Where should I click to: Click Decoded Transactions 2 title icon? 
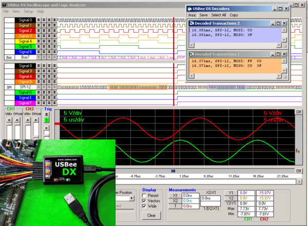pyautogui.click(x=191, y=24)
